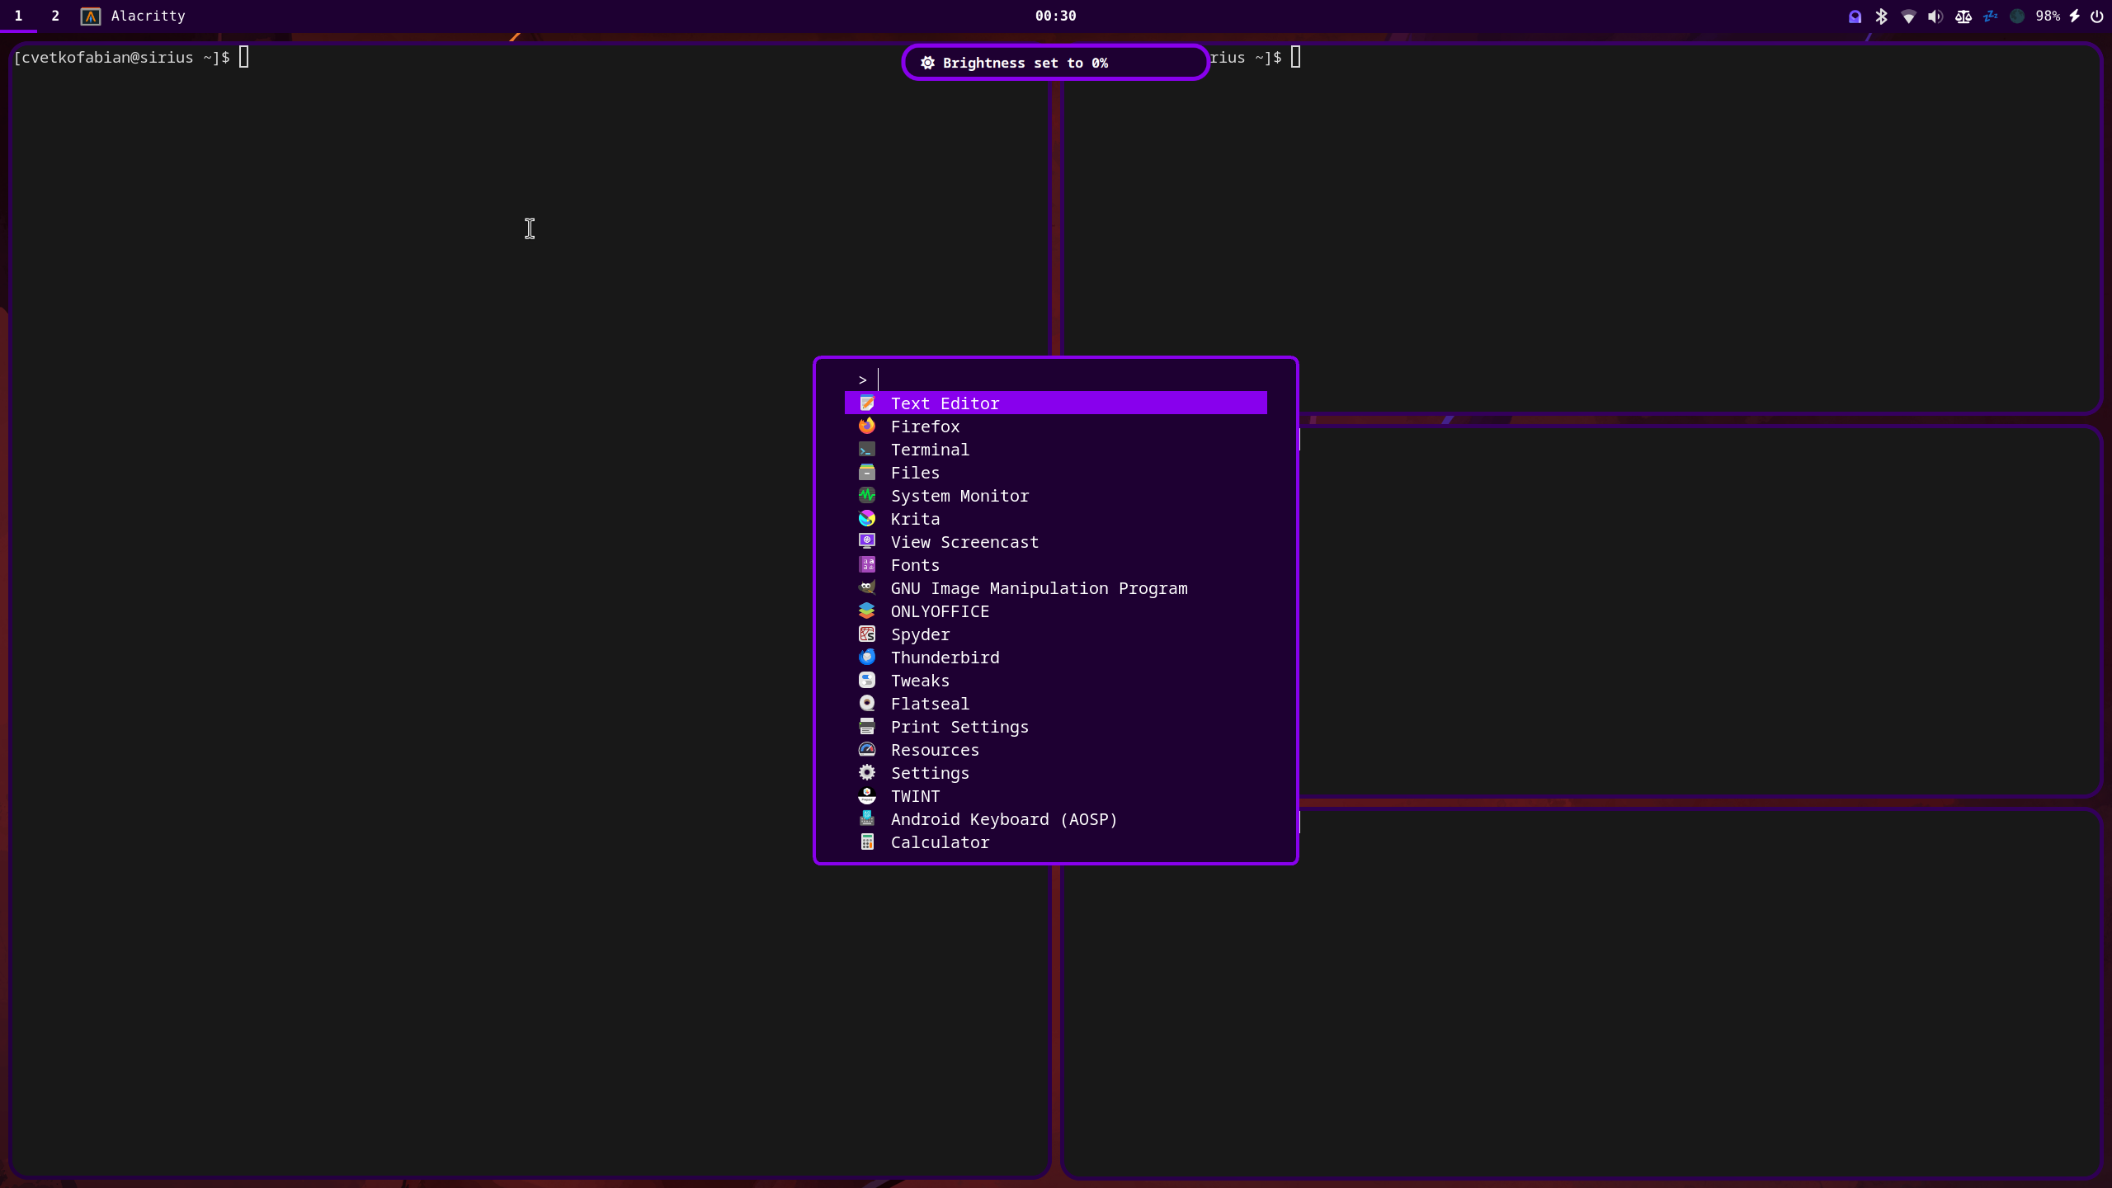2112x1188 pixels.
Task: Click the power button icon
Action: [2096, 16]
